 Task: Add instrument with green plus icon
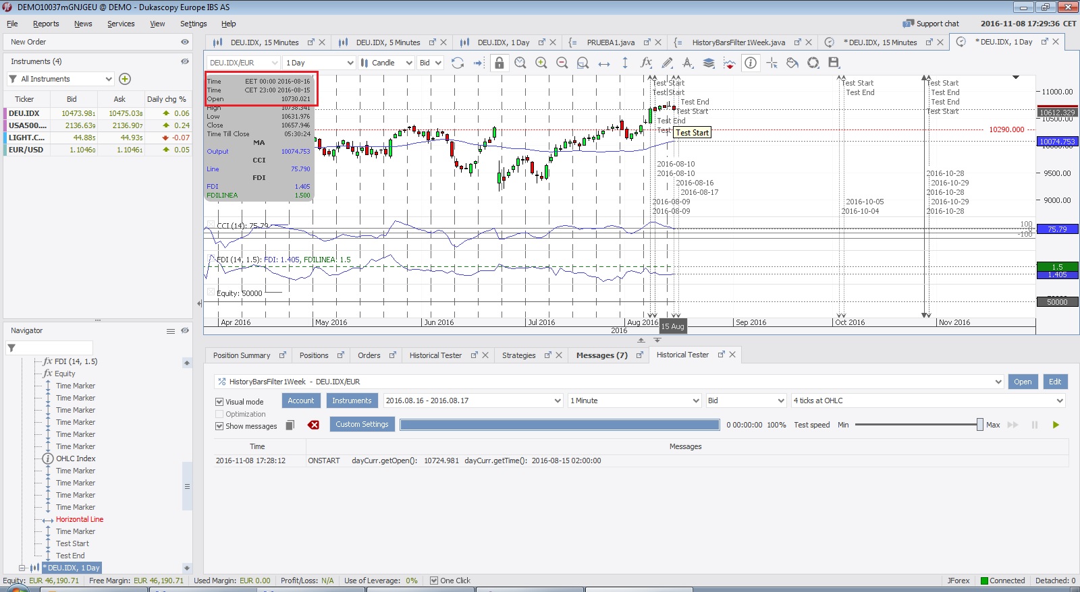click(125, 79)
